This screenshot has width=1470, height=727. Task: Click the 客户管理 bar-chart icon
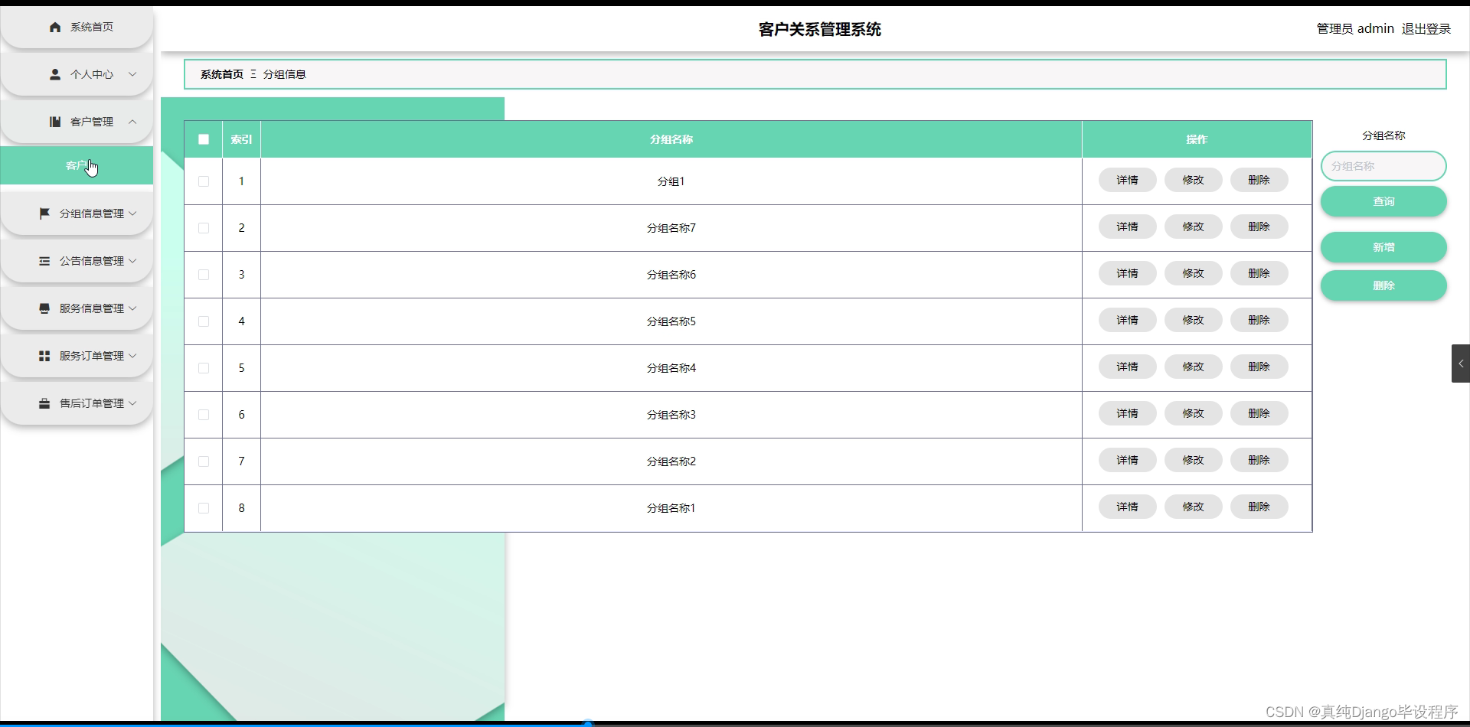[54, 121]
